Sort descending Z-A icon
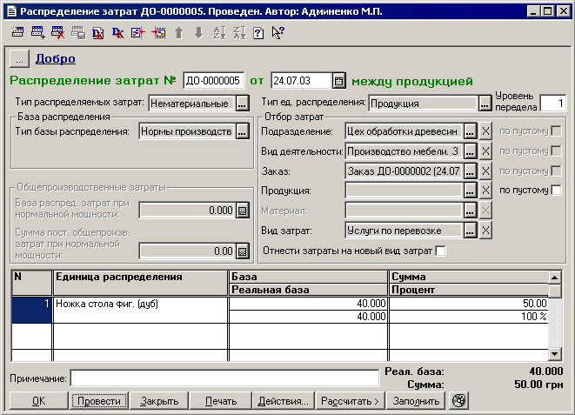Screen dimensions: 575x415 point(239,33)
